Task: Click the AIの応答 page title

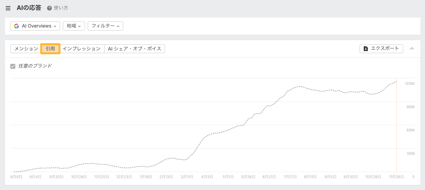Action: [x=29, y=8]
